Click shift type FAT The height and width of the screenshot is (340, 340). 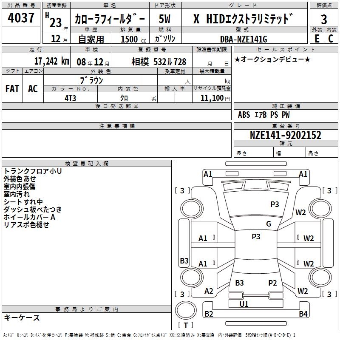(x=12, y=89)
